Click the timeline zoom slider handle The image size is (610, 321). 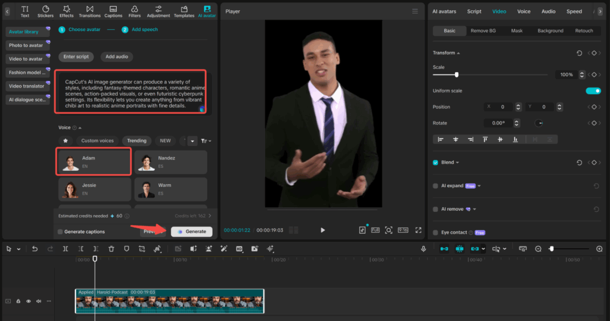(x=551, y=248)
